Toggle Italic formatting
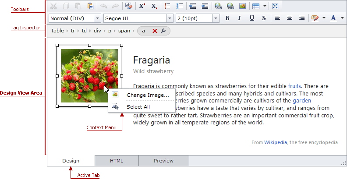 239,18
